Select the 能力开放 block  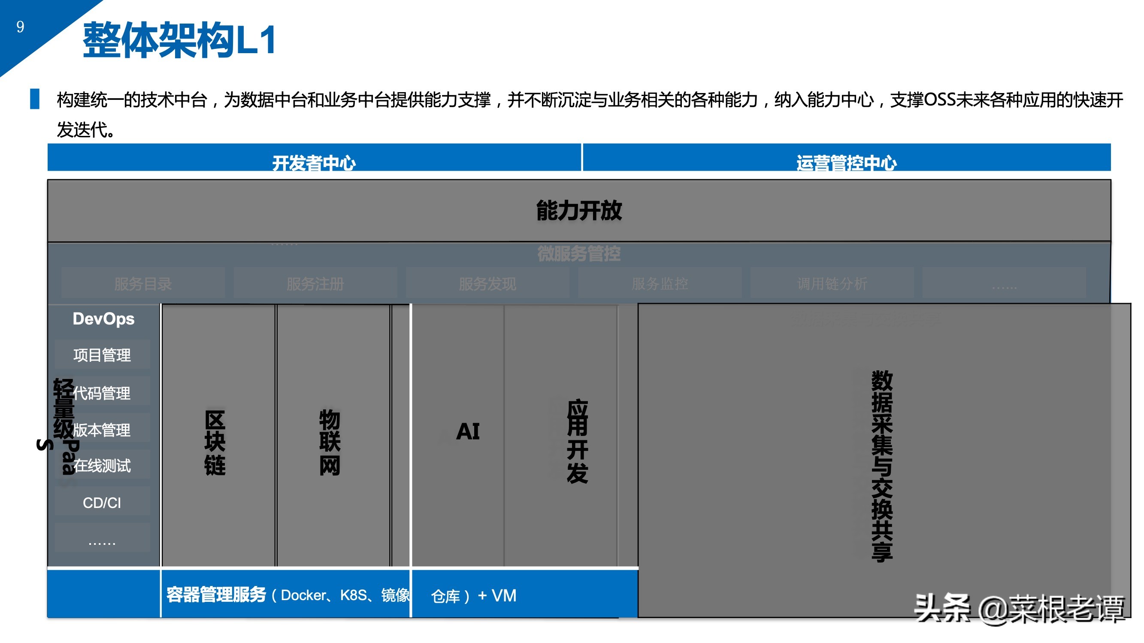point(579,210)
